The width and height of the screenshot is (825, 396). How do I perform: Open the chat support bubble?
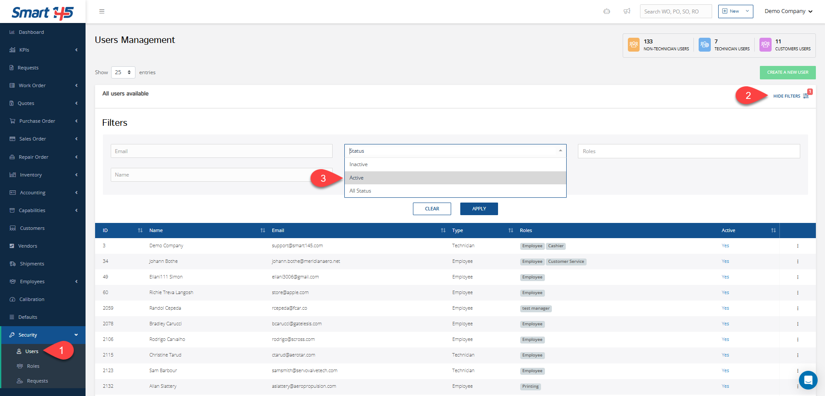808,380
